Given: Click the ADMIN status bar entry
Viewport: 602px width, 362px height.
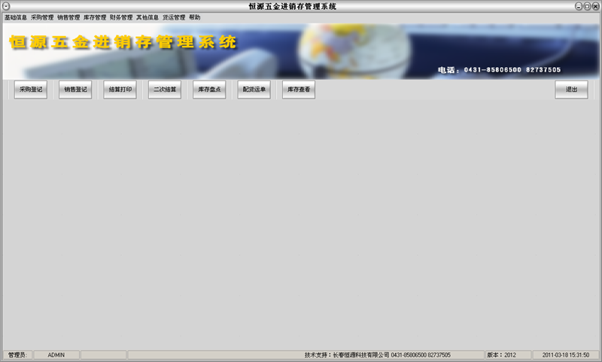Looking at the screenshot, I should click(x=56, y=355).
